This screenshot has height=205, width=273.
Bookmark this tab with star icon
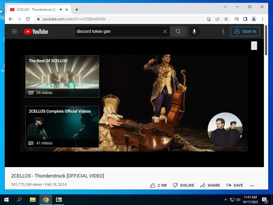coord(226,19)
